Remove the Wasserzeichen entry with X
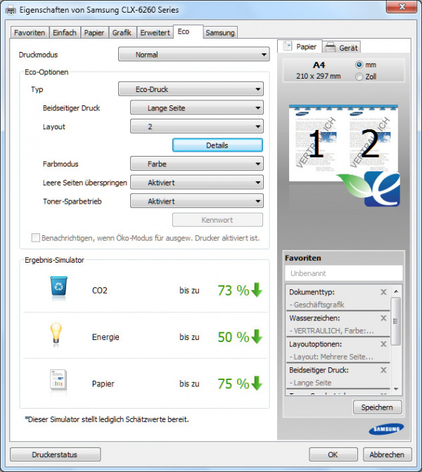 pyautogui.click(x=383, y=317)
